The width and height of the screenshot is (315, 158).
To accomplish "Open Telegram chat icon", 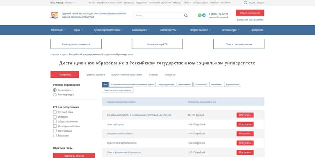I will [204, 15].
